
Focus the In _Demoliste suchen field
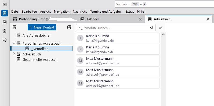tap(113, 28)
